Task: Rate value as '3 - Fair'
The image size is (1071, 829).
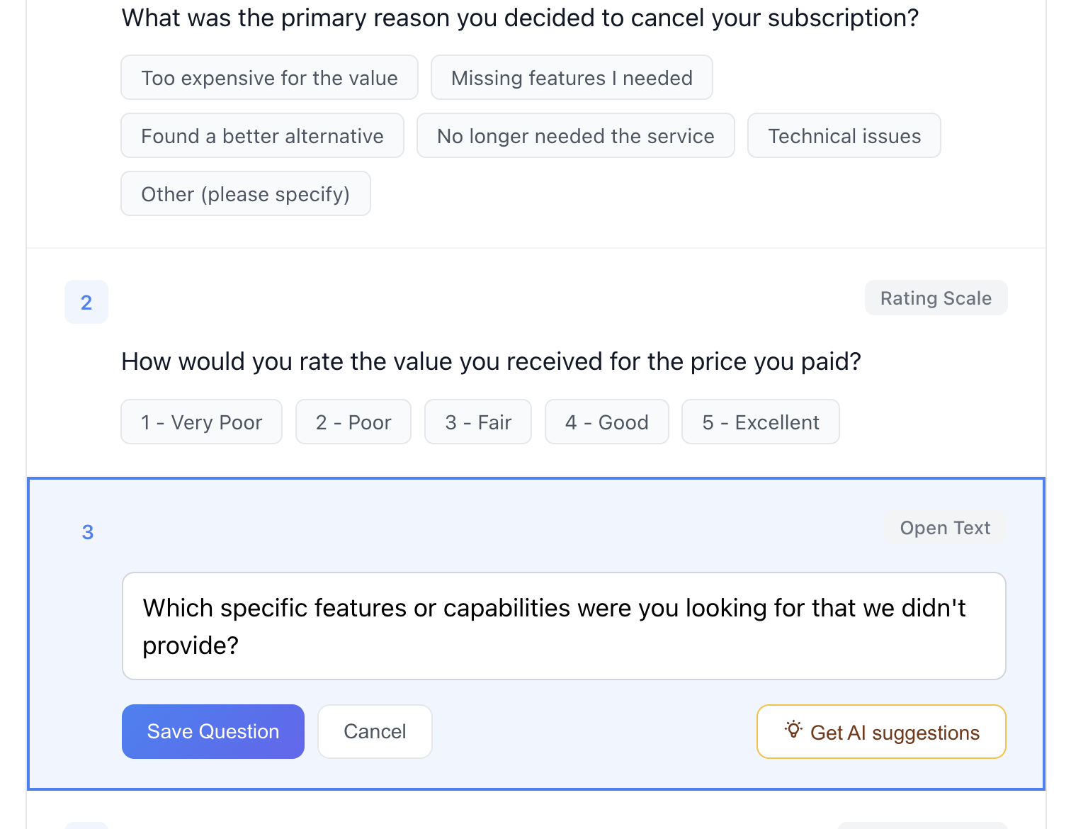Action: click(477, 422)
